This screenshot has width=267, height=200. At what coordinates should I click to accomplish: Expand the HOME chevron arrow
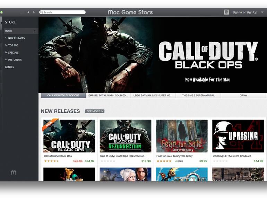pyautogui.click(x=35, y=31)
